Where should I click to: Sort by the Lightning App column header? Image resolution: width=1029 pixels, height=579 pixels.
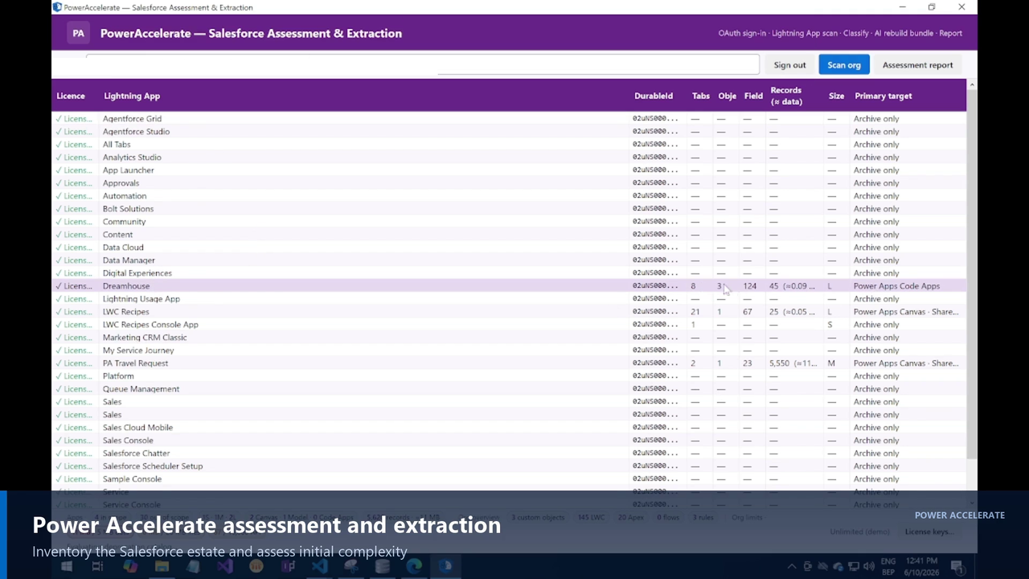coord(132,96)
